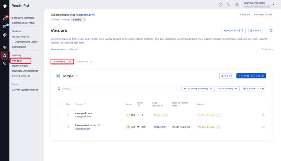
Task: Open Fourth Parties in the sidebar
Action: coord(20,66)
